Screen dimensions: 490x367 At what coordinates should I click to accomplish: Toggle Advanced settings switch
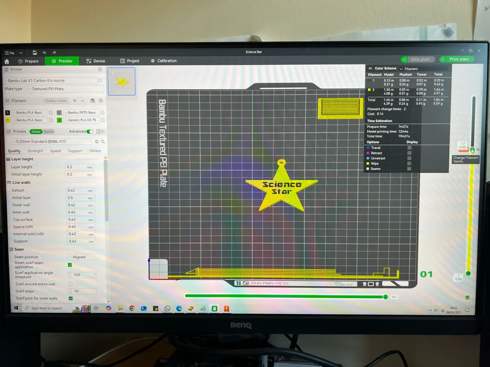pyautogui.click(x=90, y=132)
